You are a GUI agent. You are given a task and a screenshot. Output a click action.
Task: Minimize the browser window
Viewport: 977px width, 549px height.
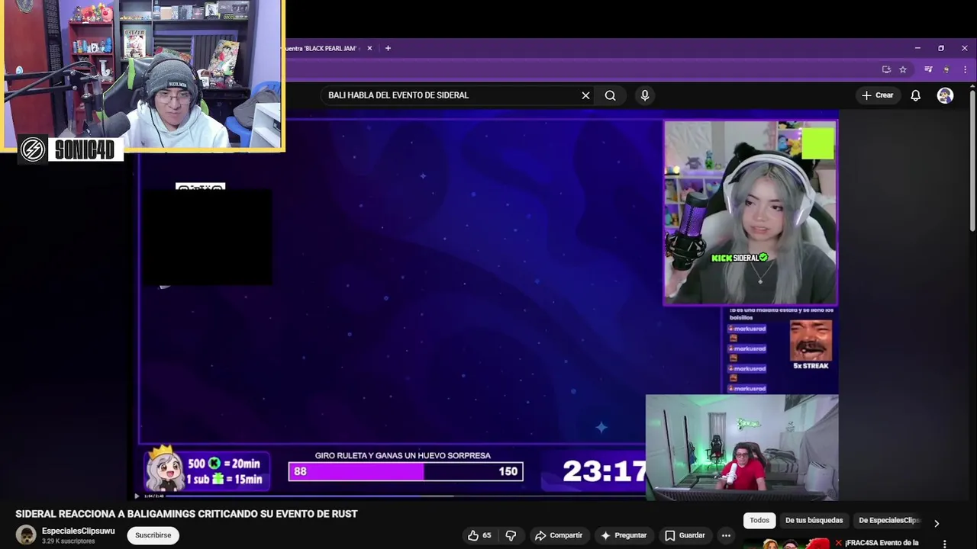917,48
